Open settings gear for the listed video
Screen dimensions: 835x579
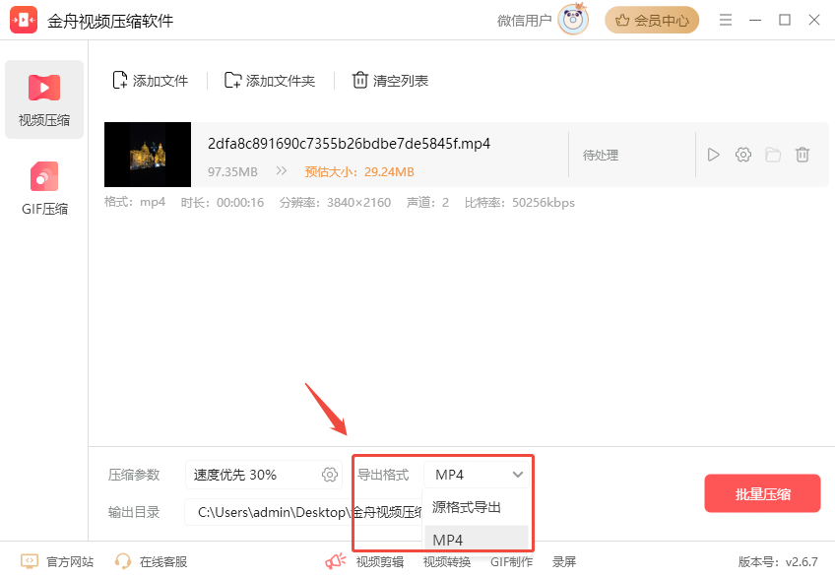743,155
